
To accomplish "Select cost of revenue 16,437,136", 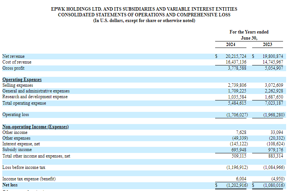I will pyautogui.click(x=236, y=62).
